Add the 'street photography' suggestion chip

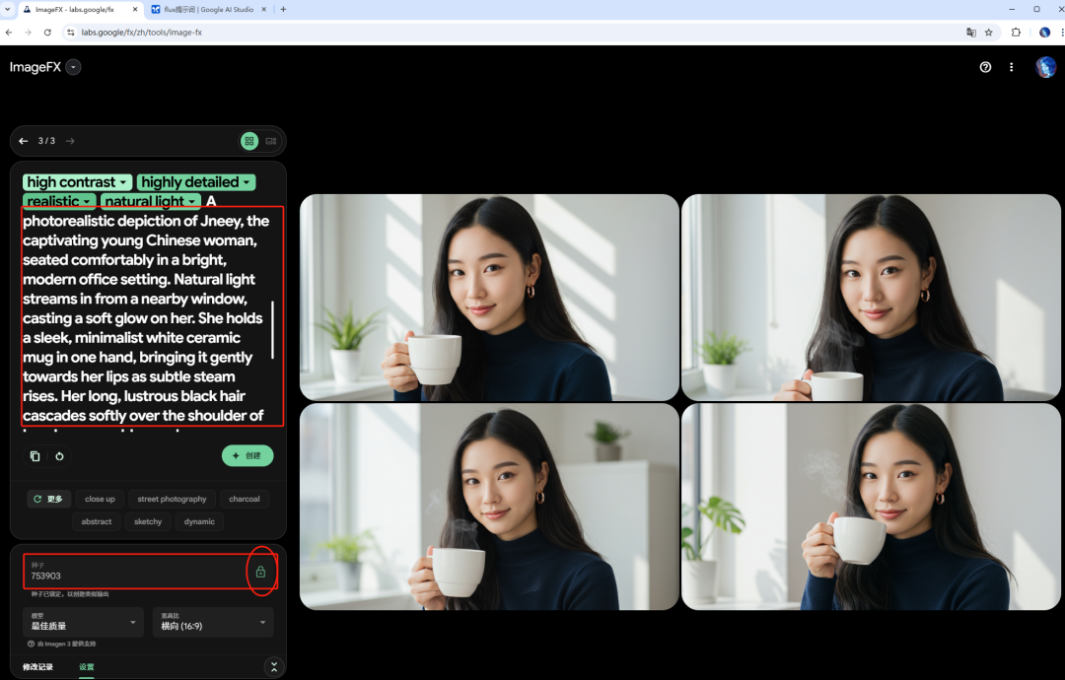pos(172,499)
